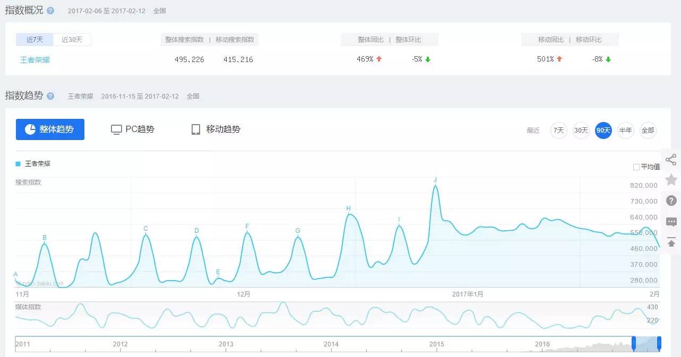Click the left handle of timeline range slider
This screenshot has width=681, height=357.
(x=633, y=343)
